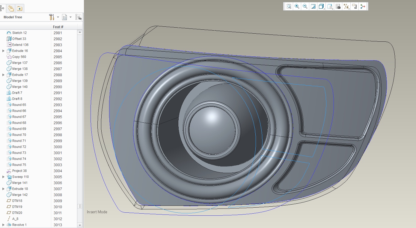Open the Saved Orientations list
The image size is (416, 228).
(x=330, y=6)
